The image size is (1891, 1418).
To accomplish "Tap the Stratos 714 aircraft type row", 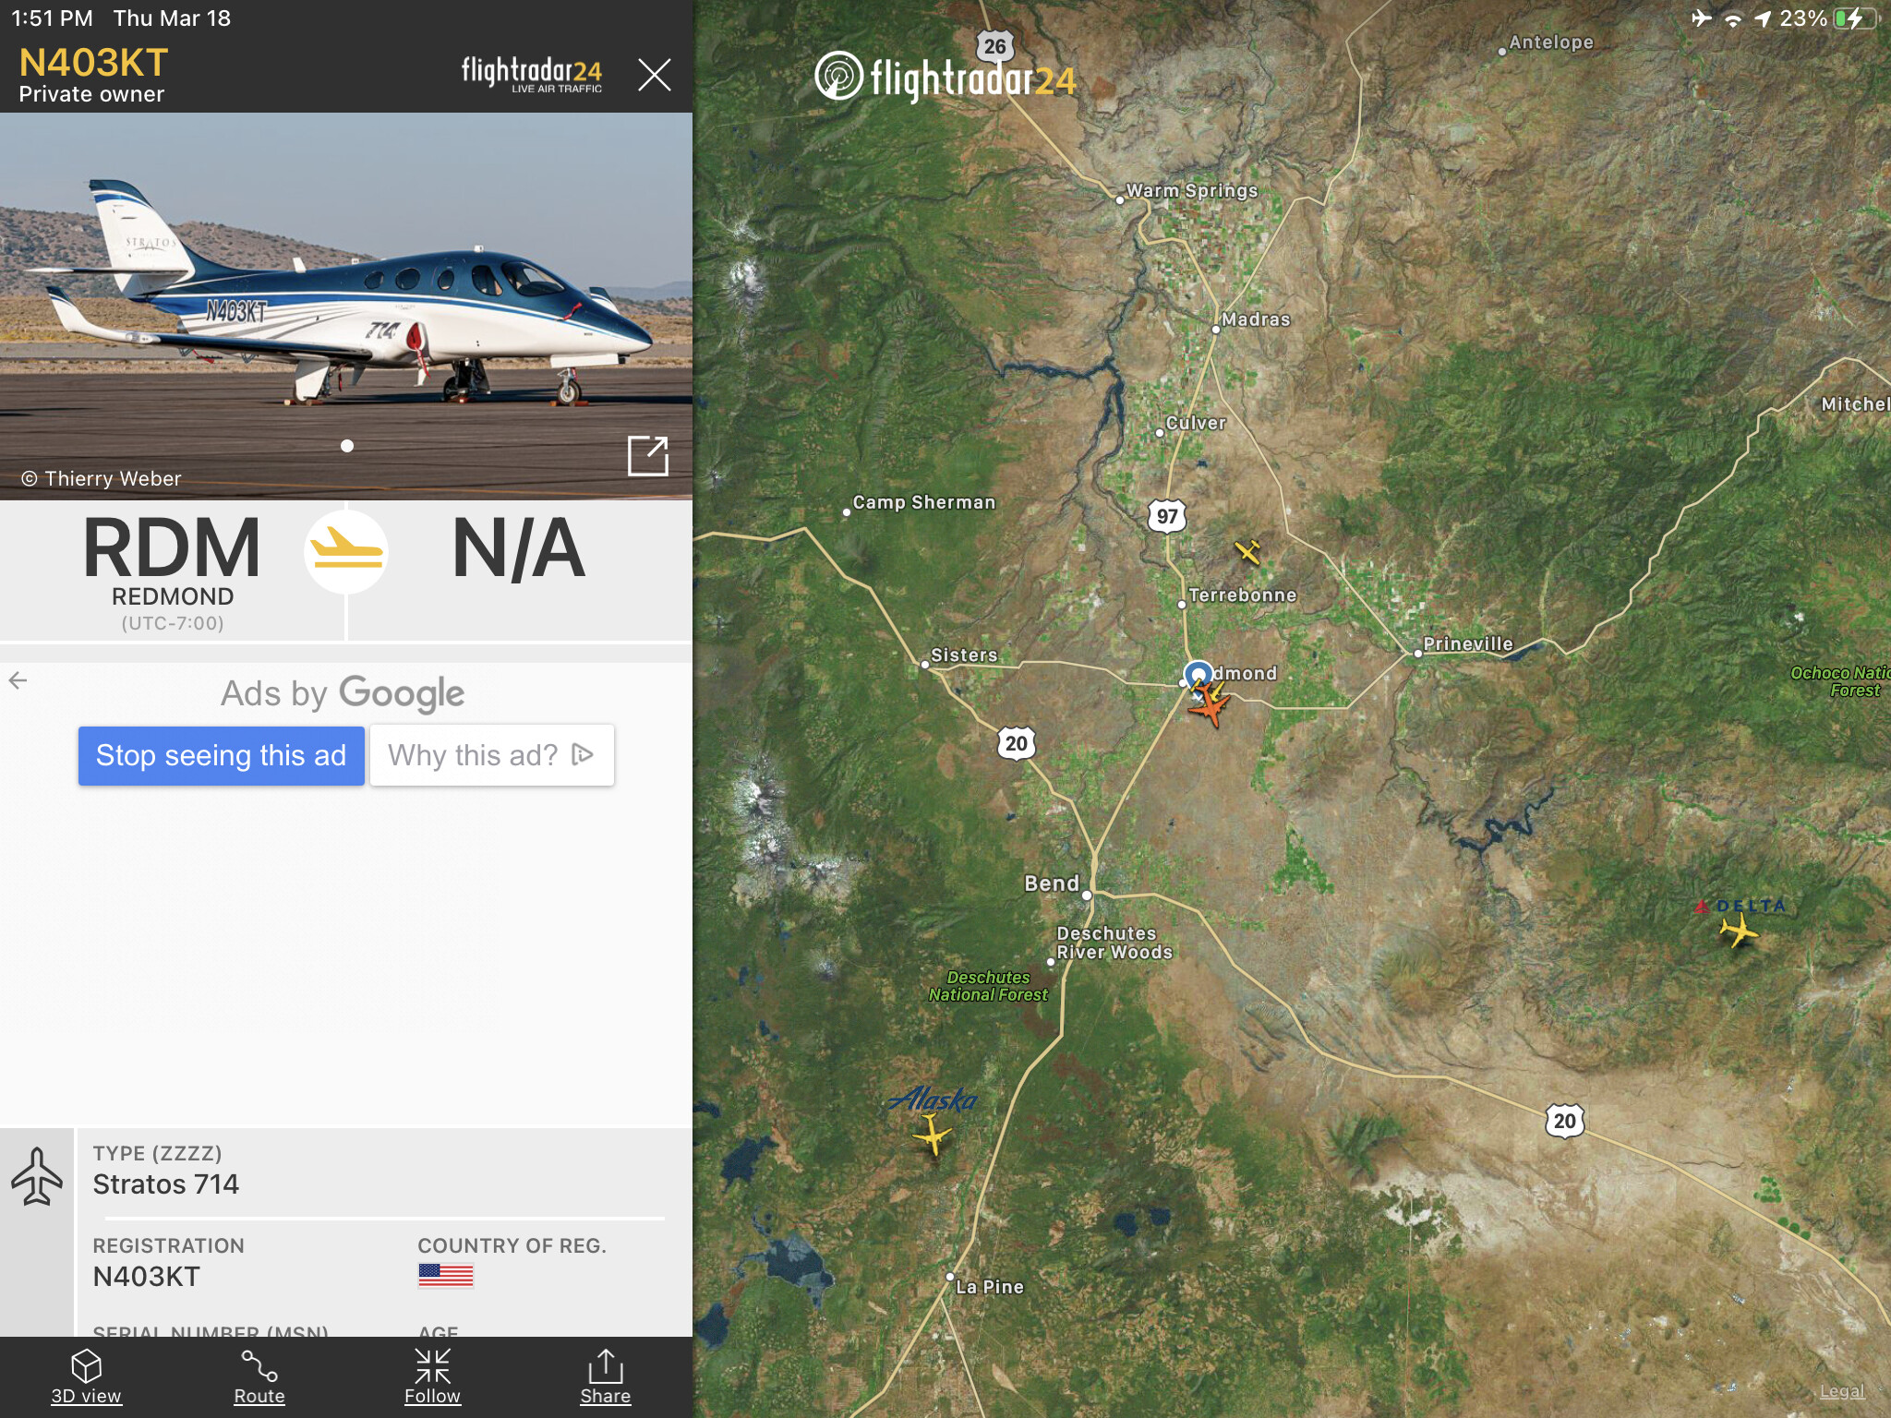I will coord(379,1172).
